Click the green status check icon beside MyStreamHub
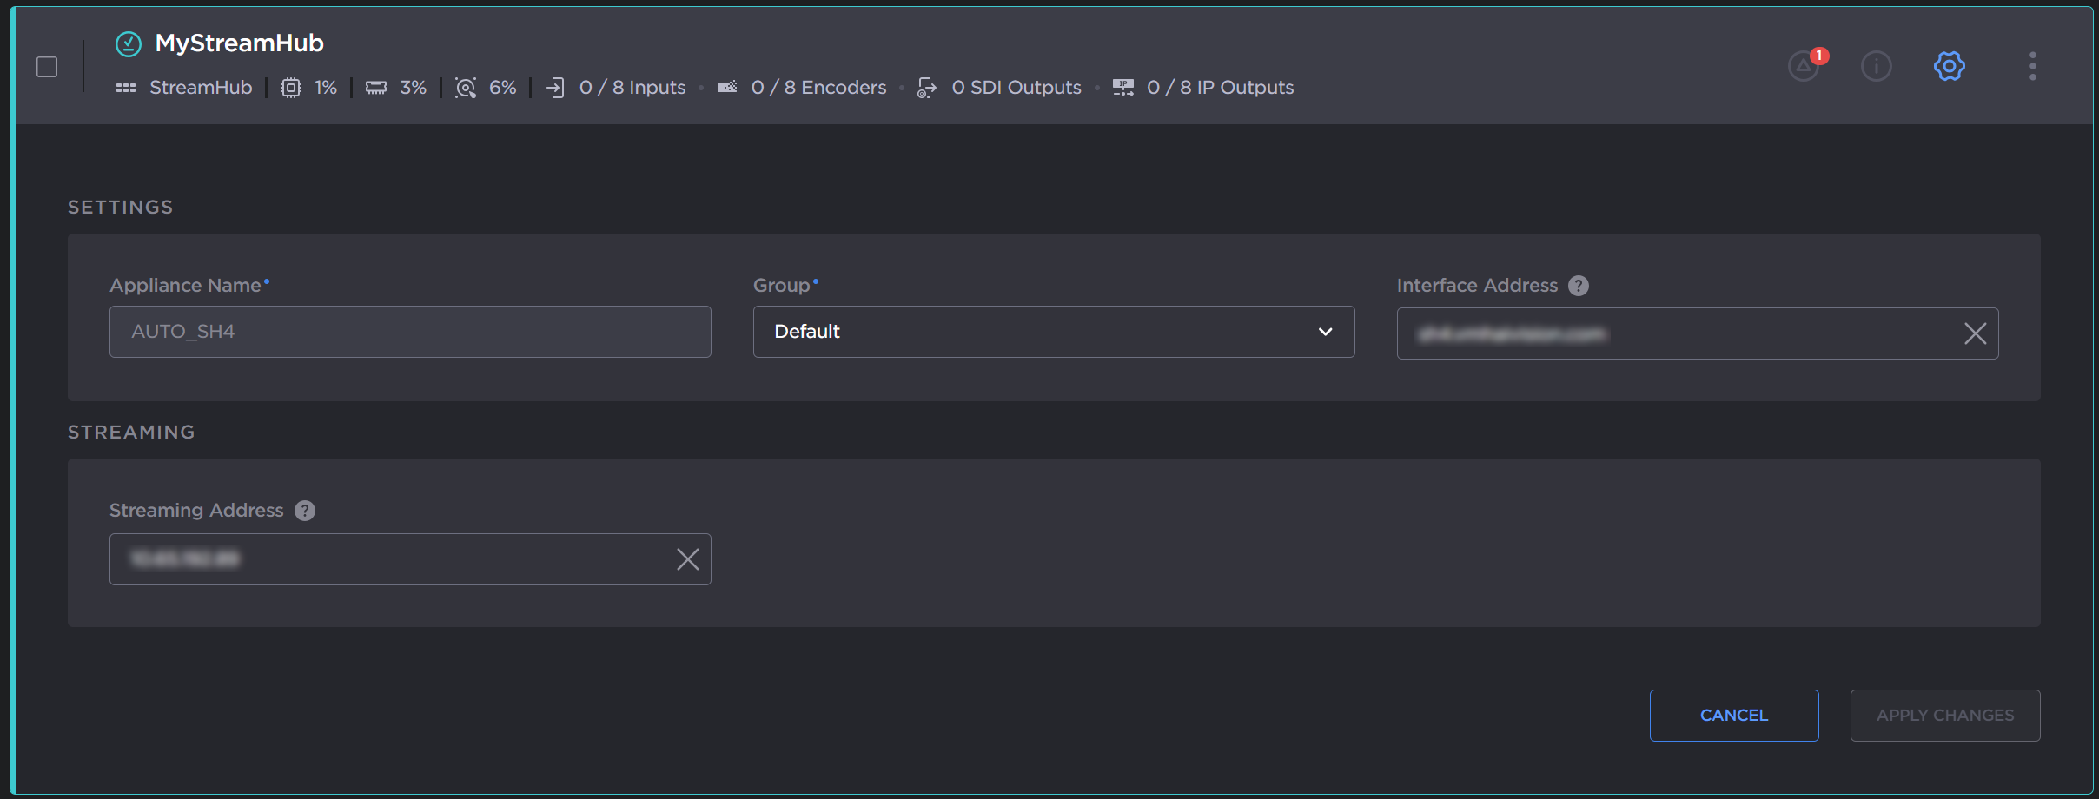The height and width of the screenshot is (799, 2099). coord(129,43)
